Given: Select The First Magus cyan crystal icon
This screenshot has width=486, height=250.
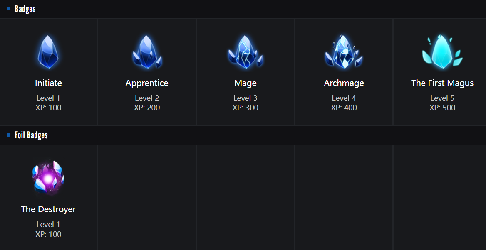Looking at the screenshot, I should (x=442, y=52).
